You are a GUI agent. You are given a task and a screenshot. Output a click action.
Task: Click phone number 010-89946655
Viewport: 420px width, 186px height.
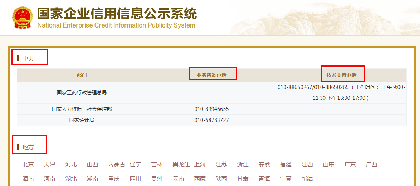click(211, 109)
